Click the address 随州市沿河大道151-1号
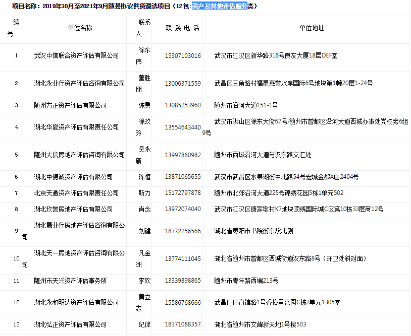The height and width of the screenshot is (336, 411). (246, 105)
